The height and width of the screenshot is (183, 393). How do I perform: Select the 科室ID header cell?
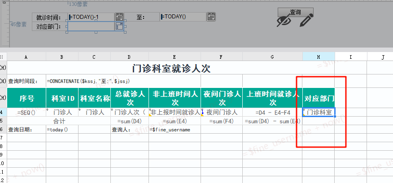(x=62, y=98)
